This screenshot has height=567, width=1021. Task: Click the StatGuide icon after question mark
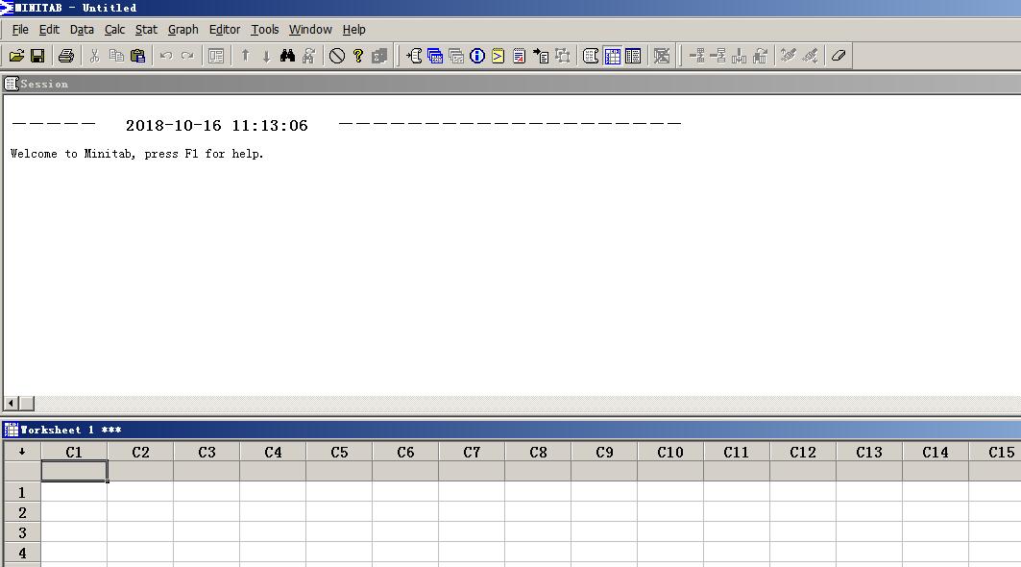(379, 56)
